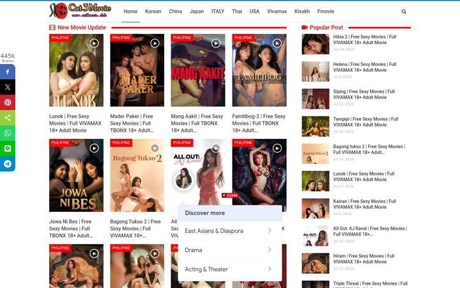Click play icon on Familibog poster
Image resolution: width=460 pixels, height=288 pixels.
[x=277, y=44]
